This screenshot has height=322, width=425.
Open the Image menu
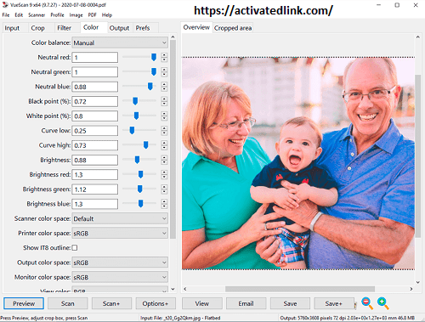(x=76, y=15)
